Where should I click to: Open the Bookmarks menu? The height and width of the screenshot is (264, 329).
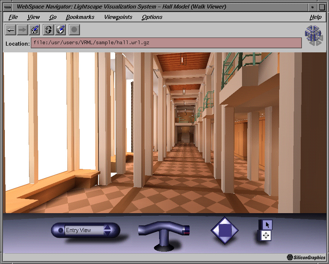coord(80,17)
